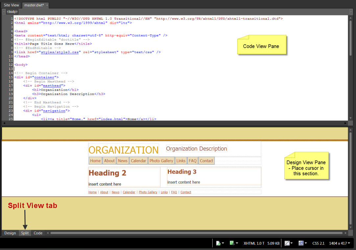Click the FAQ button in the navigation bar
Screen dimensions: 356x250
[193, 161]
